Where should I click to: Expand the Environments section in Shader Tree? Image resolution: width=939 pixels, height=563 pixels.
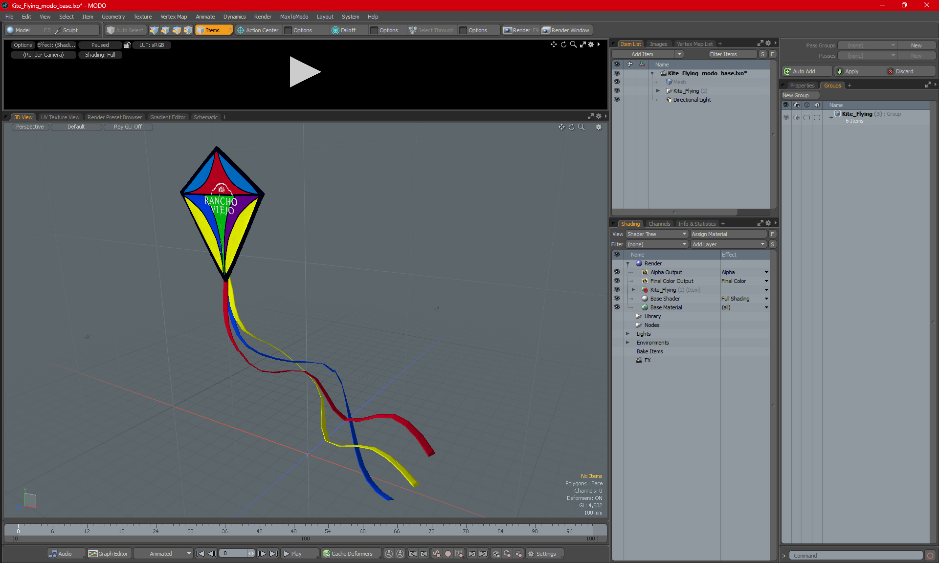627,343
